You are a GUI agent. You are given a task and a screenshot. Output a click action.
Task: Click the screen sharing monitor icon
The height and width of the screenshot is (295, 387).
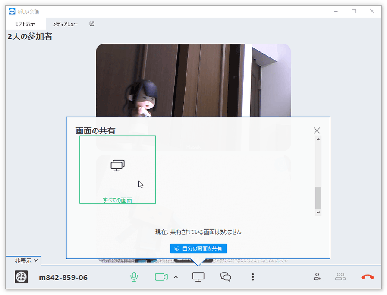click(198, 277)
